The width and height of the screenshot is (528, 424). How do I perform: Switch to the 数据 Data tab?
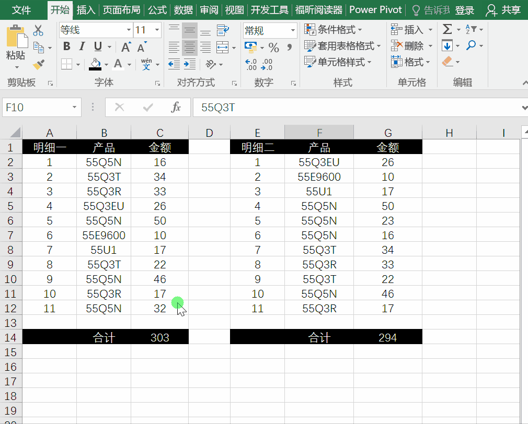pos(183,10)
